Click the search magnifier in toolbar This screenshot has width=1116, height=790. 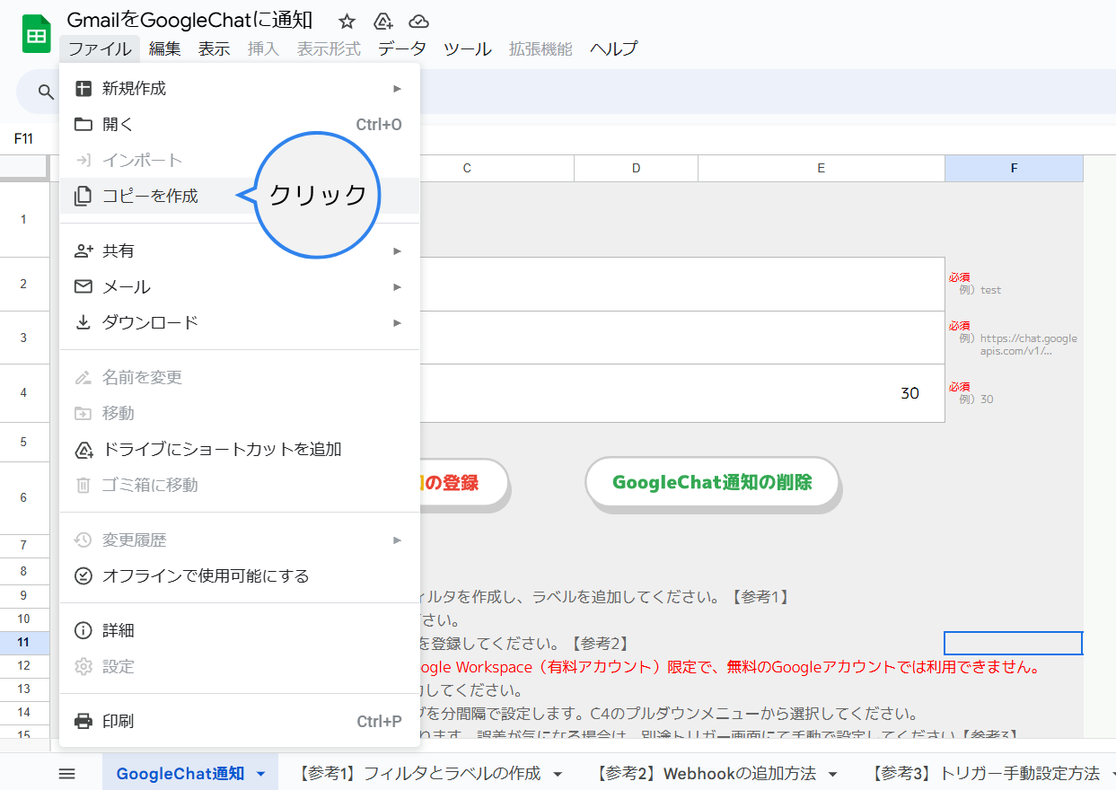pyautogui.click(x=45, y=92)
